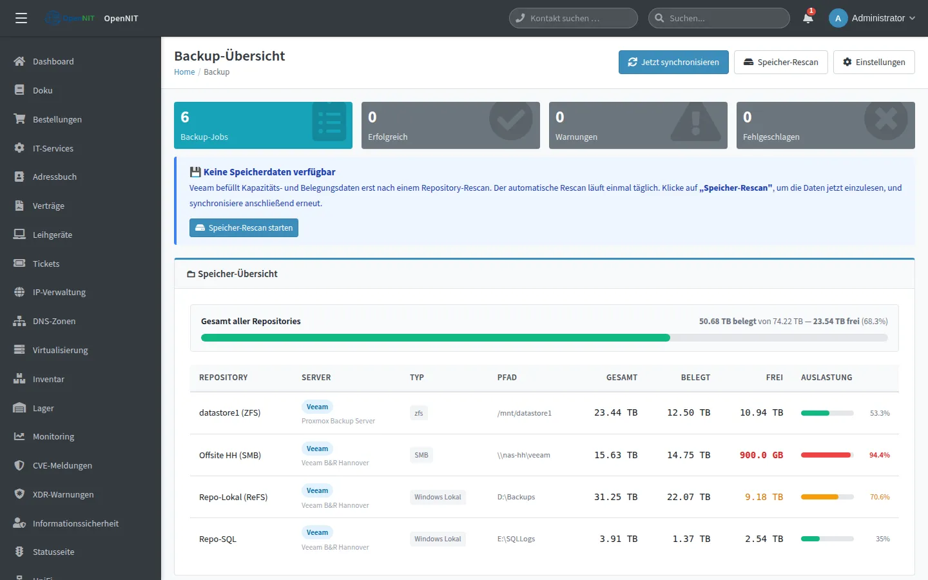This screenshot has width=928, height=580.
Task: Click the DNS-Zonen sitemap icon
Action: click(x=19, y=321)
